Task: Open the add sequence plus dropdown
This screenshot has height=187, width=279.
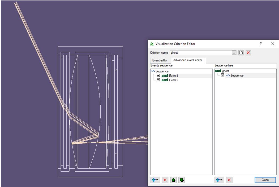Action: pos(219,180)
